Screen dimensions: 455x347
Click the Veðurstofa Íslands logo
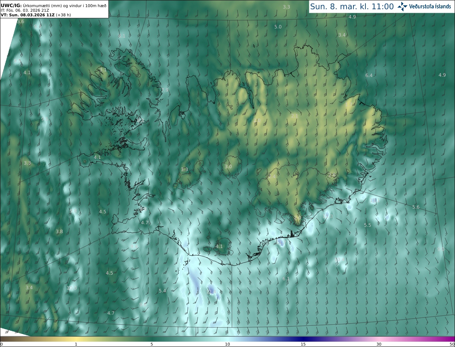click(x=424, y=6)
